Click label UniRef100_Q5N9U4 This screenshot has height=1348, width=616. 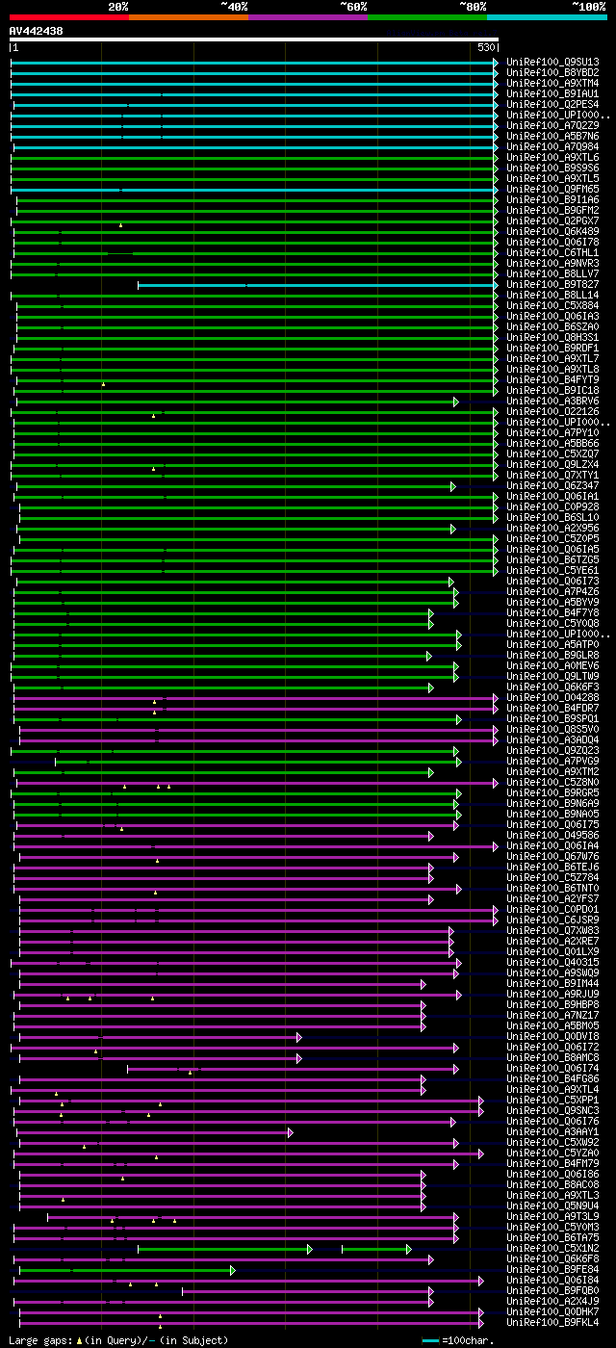point(552,1205)
